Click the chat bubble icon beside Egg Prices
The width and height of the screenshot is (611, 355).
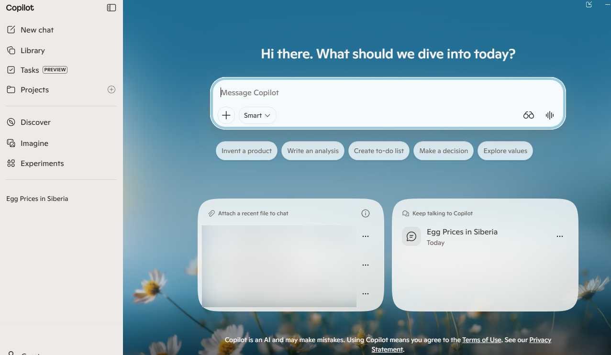coord(411,236)
